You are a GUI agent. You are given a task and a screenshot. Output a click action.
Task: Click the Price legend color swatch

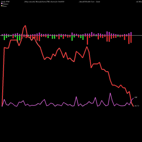(2, 6)
